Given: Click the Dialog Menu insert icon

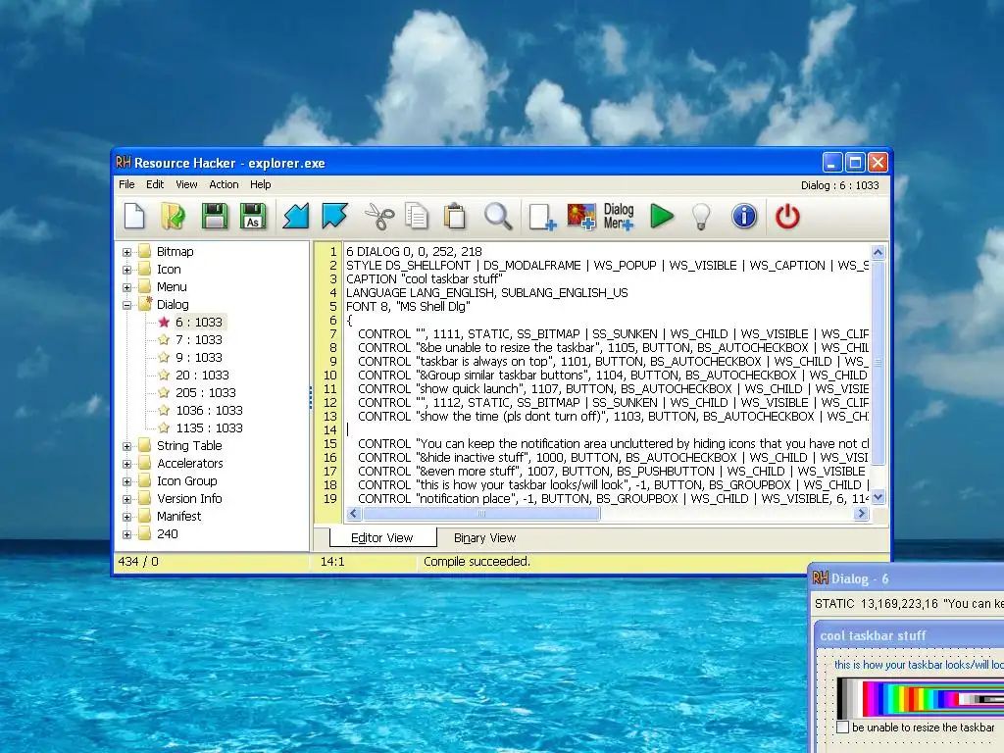Looking at the screenshot, I should [619, 217].
